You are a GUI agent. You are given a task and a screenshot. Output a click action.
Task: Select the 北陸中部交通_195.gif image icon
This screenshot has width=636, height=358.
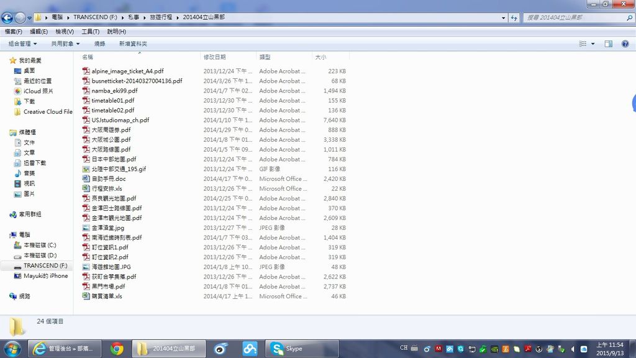(86, 169)
